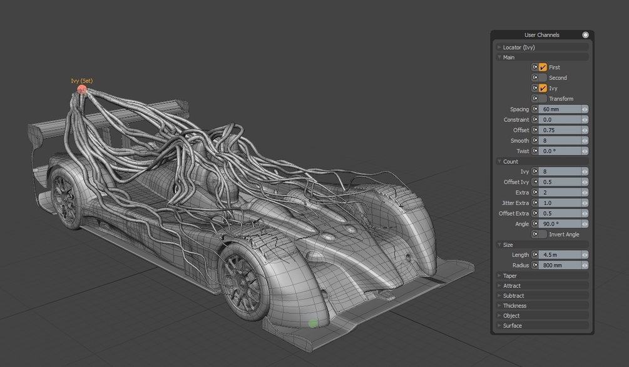The width and height of the screenshot is (629, 367).
Task: Expand the Attract section
Action: 542,286
